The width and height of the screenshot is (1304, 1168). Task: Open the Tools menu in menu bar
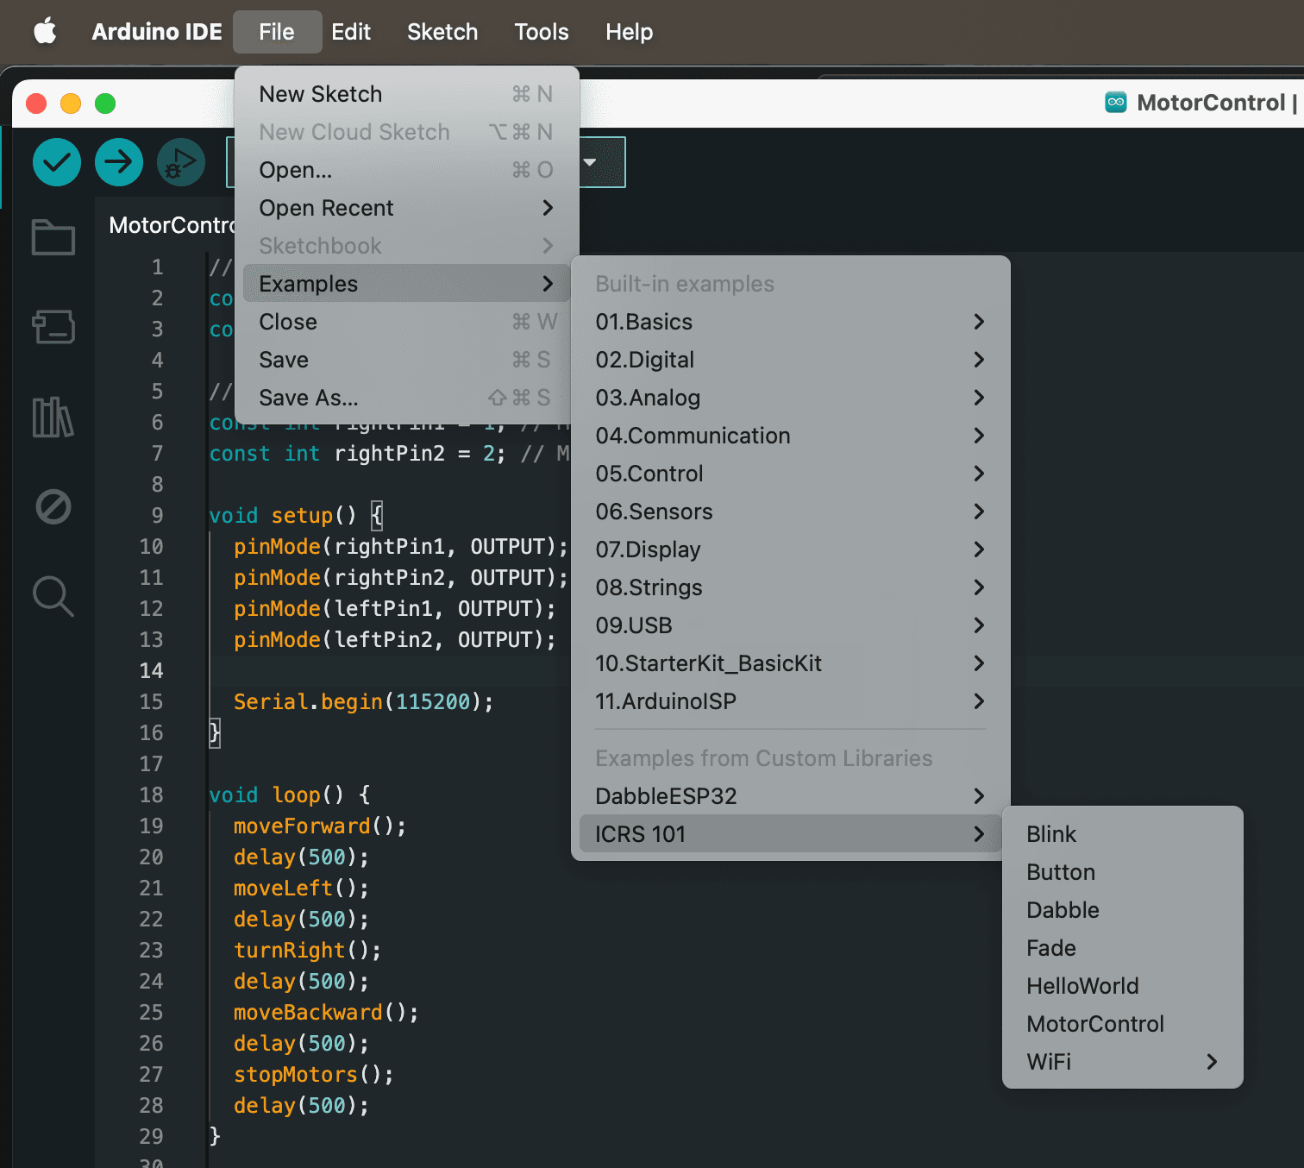[x=542, y=32]
